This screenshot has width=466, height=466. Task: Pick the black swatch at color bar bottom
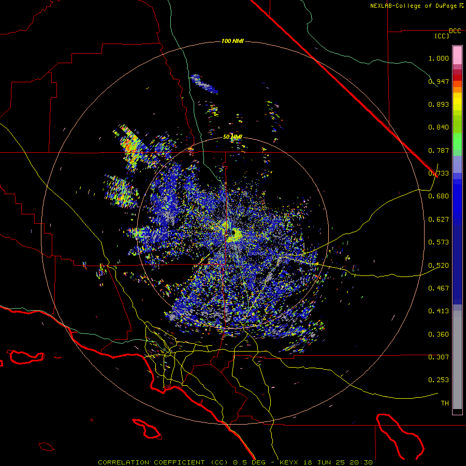[457, 412]
